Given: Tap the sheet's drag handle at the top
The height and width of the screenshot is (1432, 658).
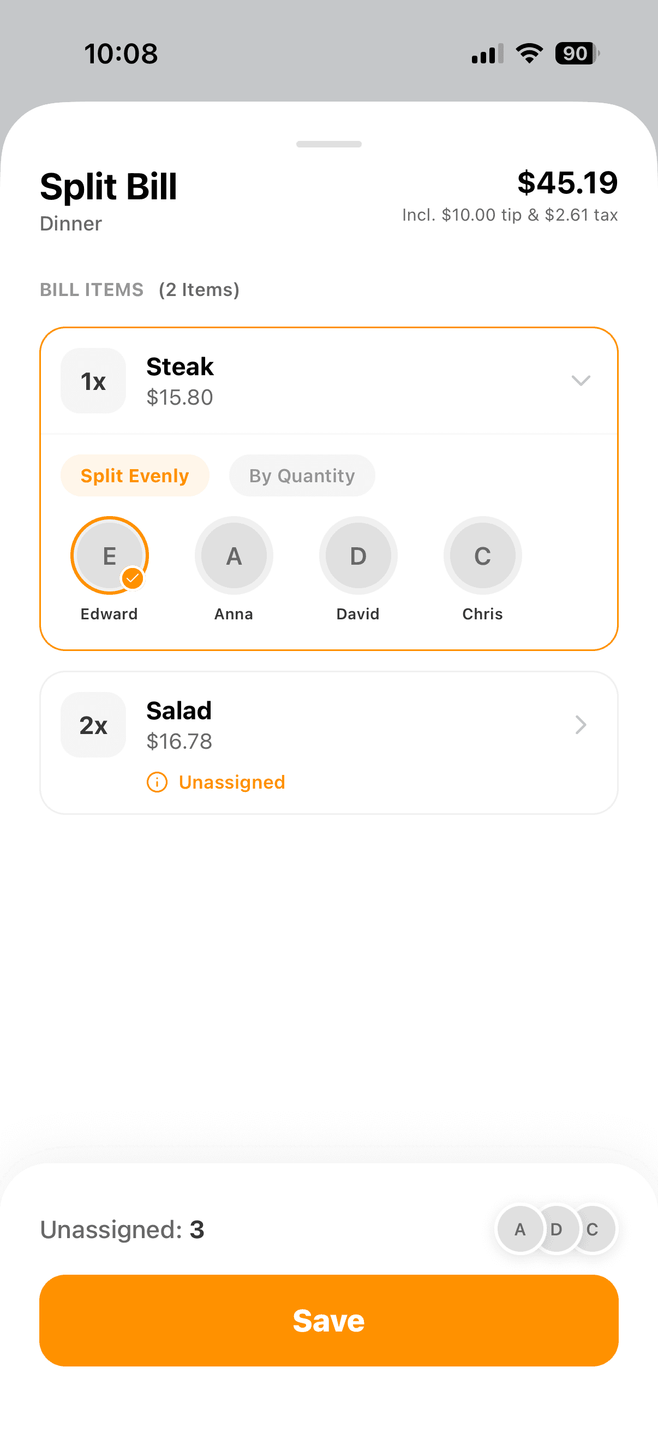Looking at the screenshot, I should click(328, 144).
